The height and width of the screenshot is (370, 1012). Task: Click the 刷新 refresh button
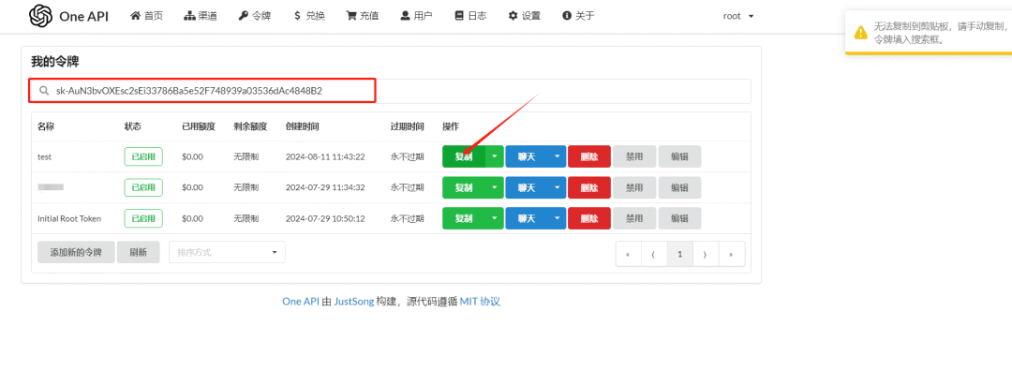tap(138, 253)
